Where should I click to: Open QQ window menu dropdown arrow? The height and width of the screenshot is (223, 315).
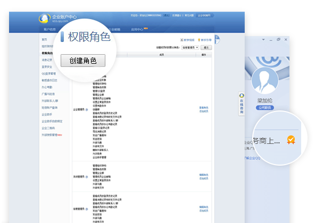tap(263, 39)
